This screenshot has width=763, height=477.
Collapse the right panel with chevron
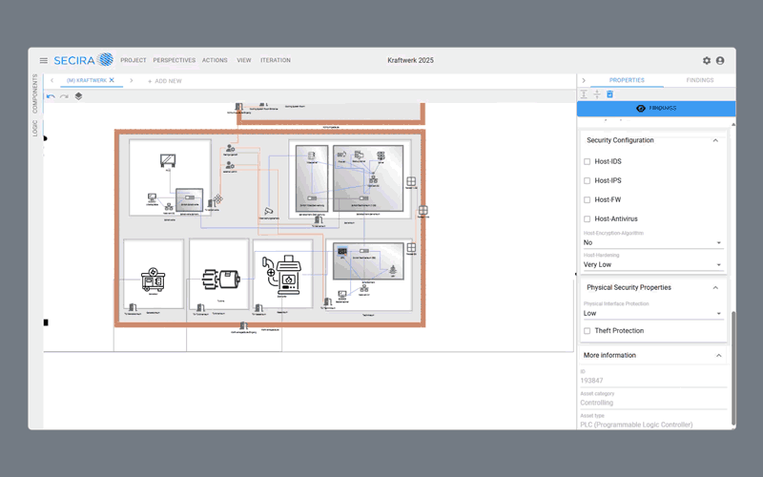[x=584, y=80]
